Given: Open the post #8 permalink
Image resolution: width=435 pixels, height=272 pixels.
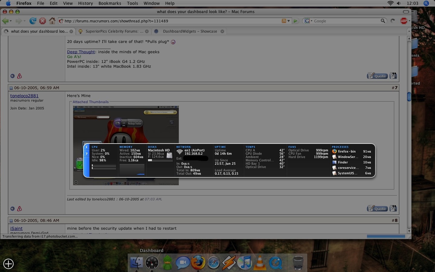Looking at the screenshot, I should tap(396, 220).
